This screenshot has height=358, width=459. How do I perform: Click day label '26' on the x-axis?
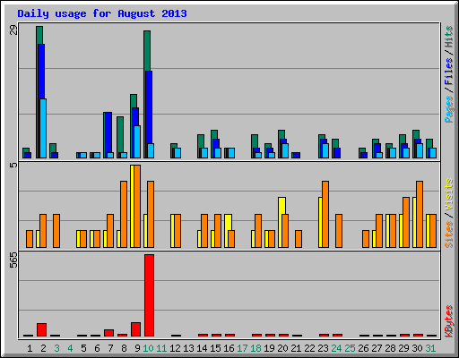(x=363, y=348)
